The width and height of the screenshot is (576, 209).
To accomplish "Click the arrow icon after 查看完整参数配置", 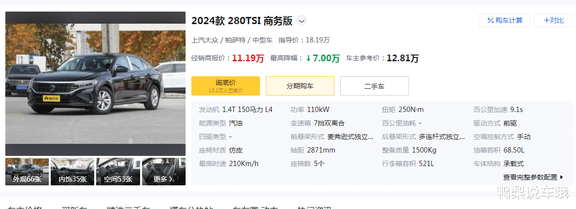I will point(562,178).
